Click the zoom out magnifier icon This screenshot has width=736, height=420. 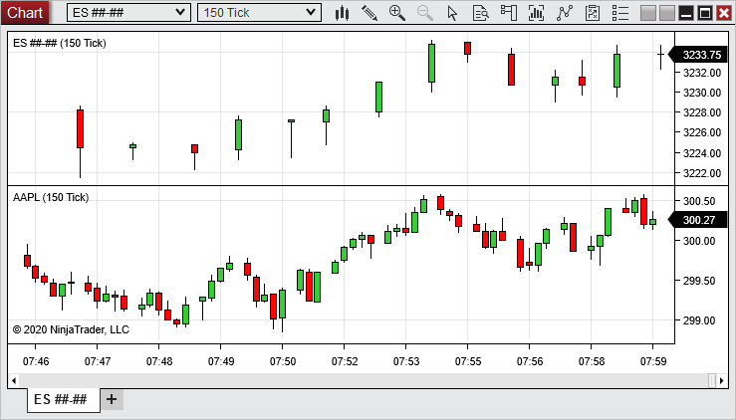425,13
